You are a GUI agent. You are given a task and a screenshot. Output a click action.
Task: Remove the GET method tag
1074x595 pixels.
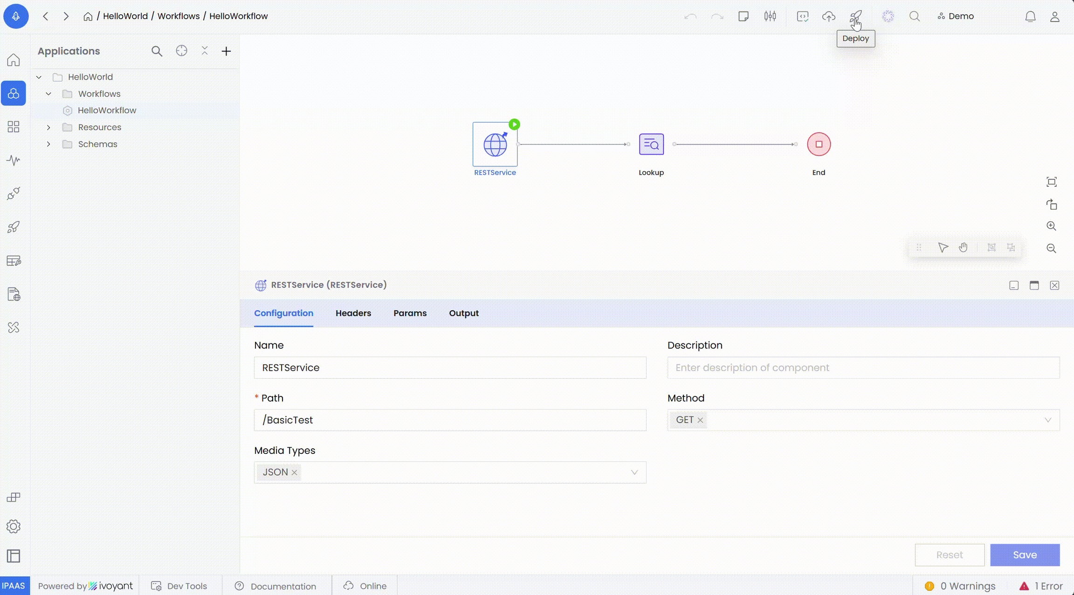coord(700,420)
